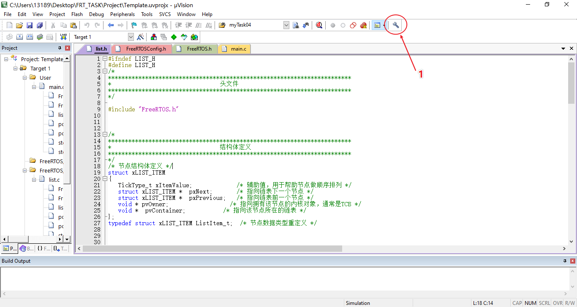Start the debug session icon
This screenshot has height=307, width=577.
click(x=319, y=25)
